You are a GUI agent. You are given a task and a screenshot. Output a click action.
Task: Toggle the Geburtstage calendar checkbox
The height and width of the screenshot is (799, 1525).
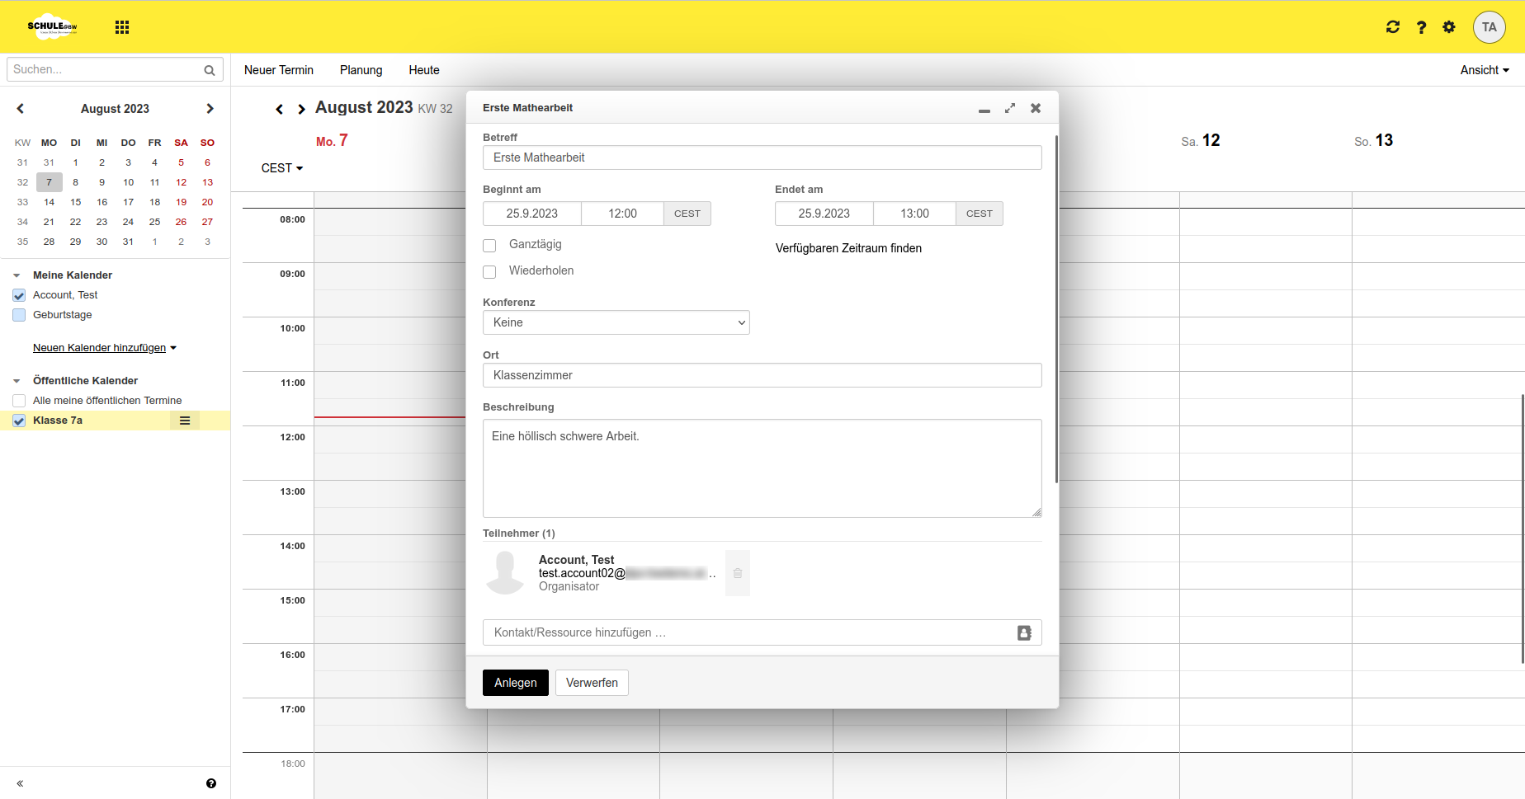(x=19, y=315)
